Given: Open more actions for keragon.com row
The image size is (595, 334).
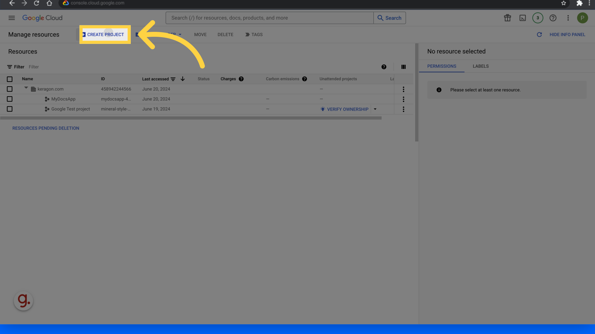Looking at the screenshot, I should click(403, 89).
